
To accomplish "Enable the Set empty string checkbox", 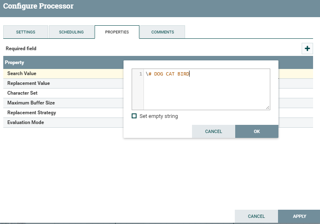I will click(134, 116).
